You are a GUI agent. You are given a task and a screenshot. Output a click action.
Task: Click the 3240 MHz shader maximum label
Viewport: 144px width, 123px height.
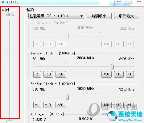pyautogui.click(x=126, y=89)
